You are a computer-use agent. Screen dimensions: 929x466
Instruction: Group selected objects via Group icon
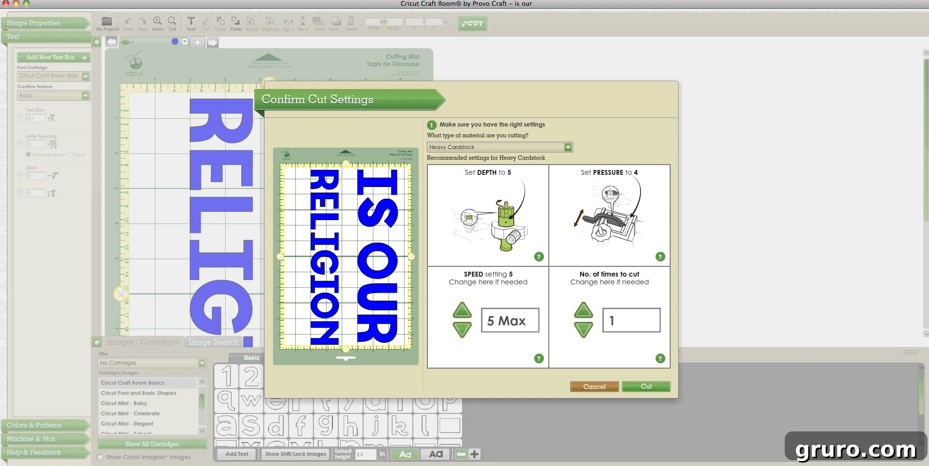(252, 23)
